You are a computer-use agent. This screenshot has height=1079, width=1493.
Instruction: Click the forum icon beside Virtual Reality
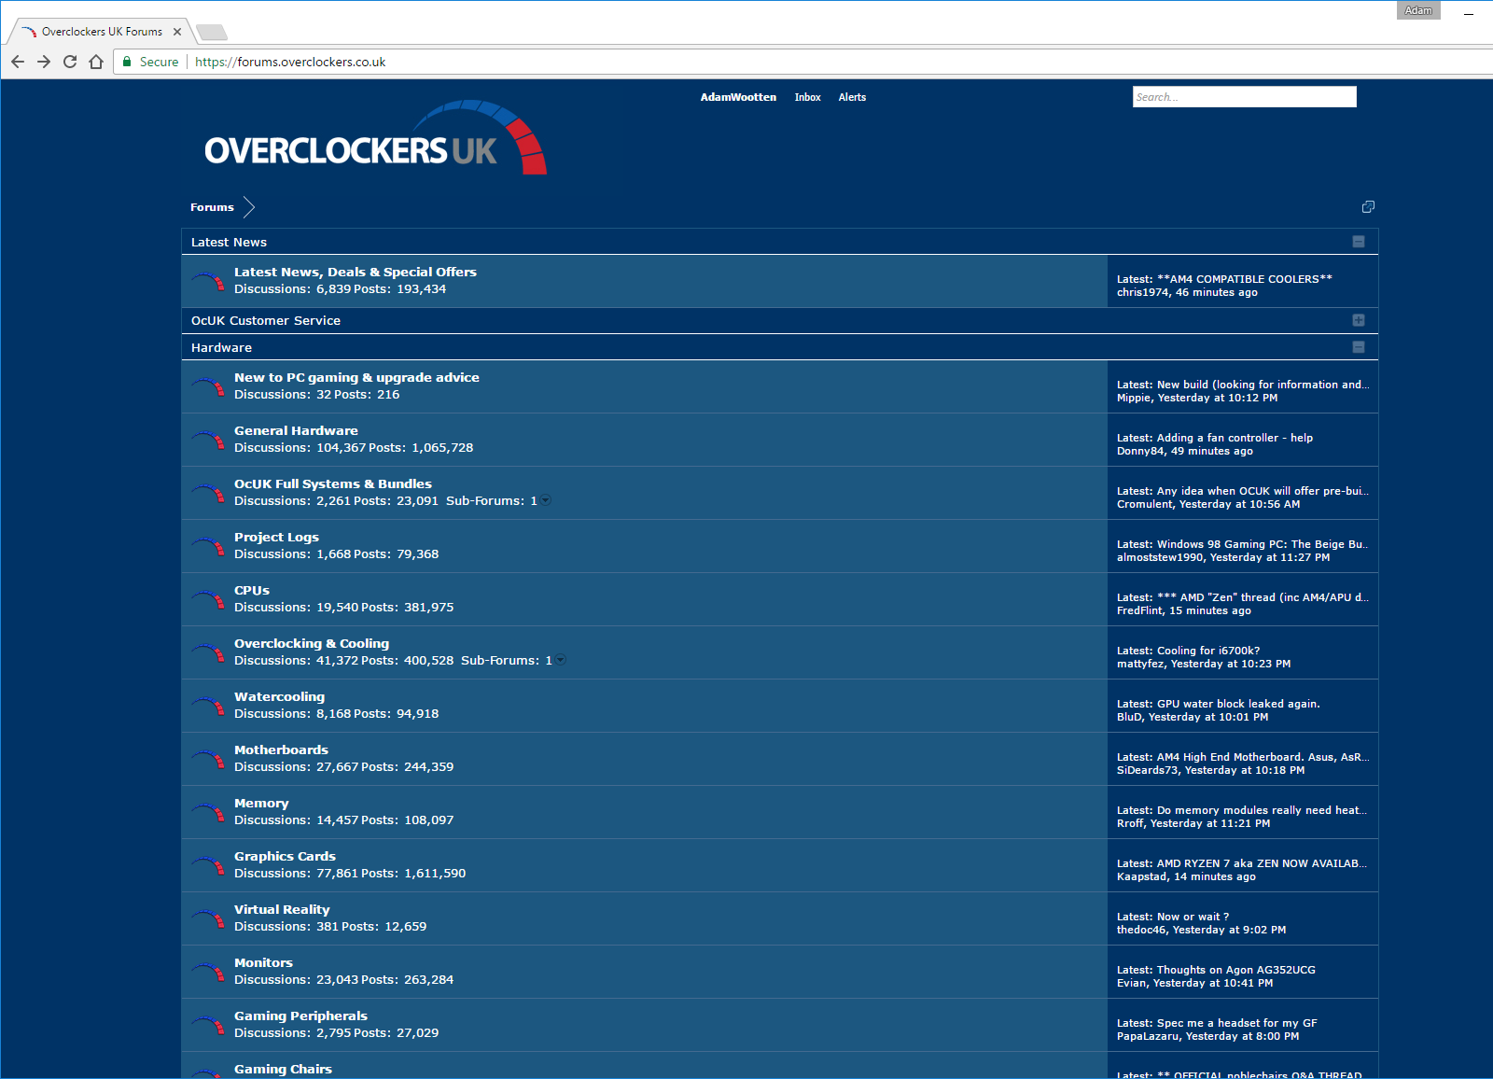point(208,918)
